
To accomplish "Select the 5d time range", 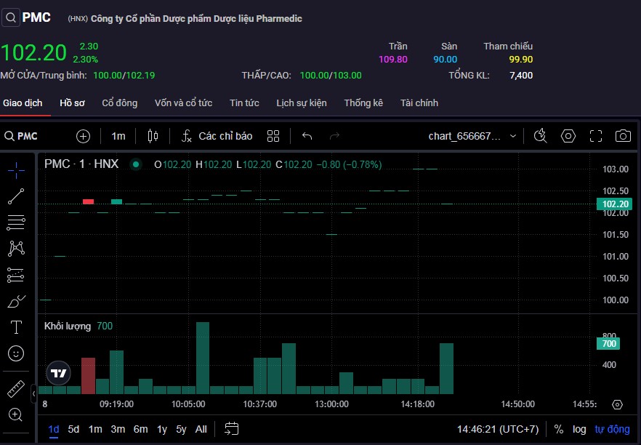I will (73, 429).
